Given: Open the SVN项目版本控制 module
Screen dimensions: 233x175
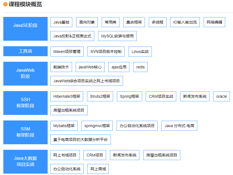Looking at the screenshot, I should [x=106, y=51].
